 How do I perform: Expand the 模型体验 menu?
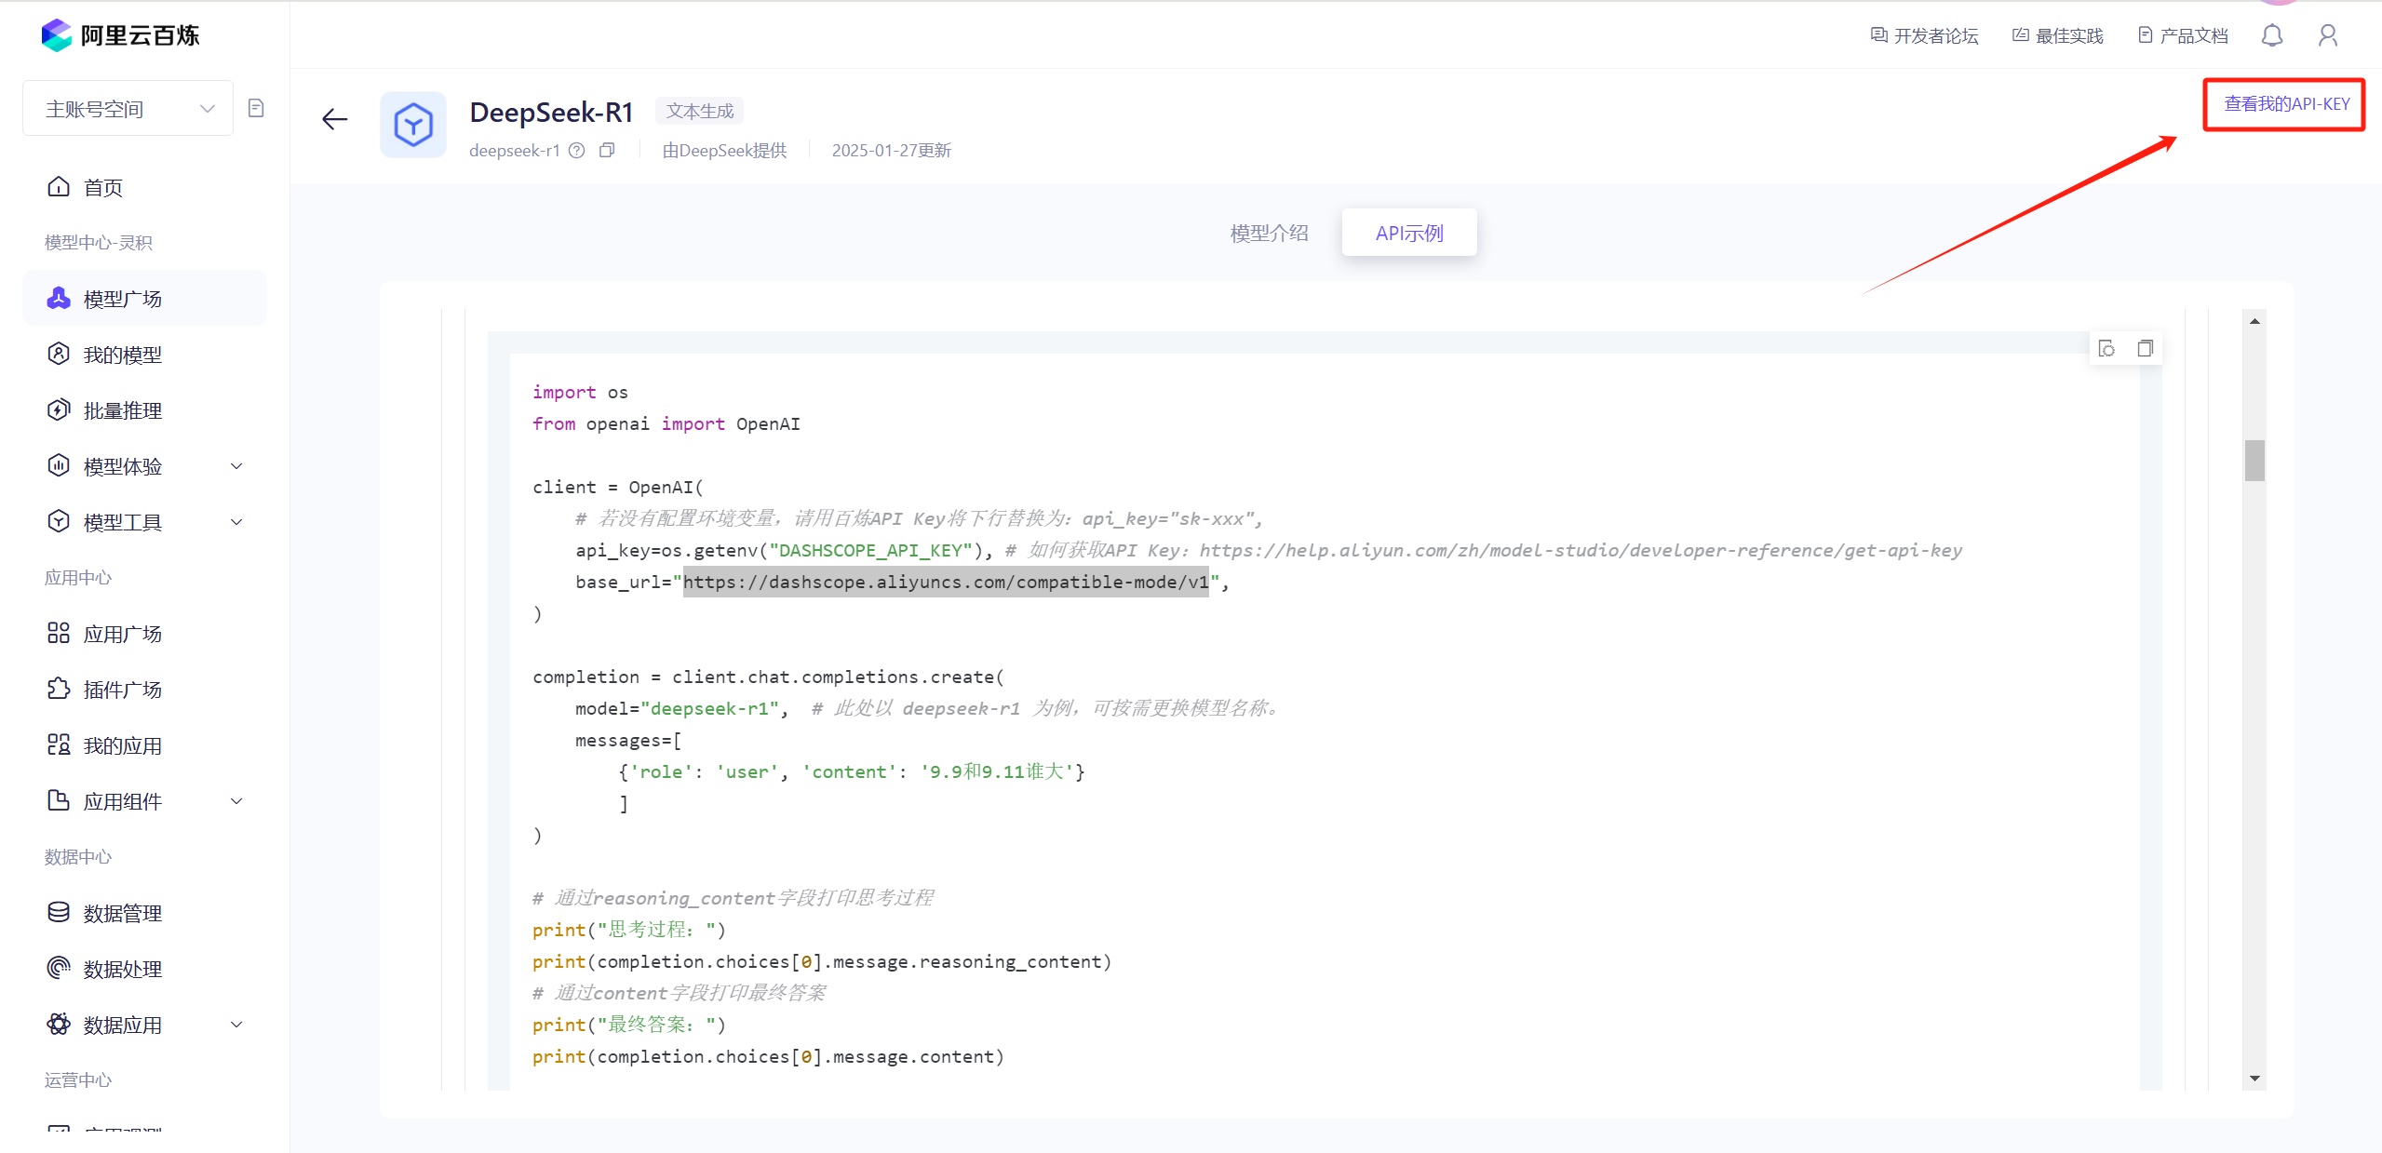click(236, 466)
